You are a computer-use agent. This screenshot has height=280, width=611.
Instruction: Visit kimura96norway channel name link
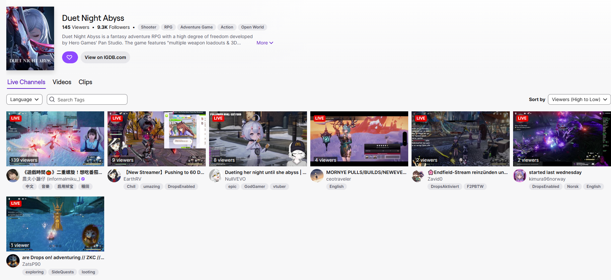547,179
